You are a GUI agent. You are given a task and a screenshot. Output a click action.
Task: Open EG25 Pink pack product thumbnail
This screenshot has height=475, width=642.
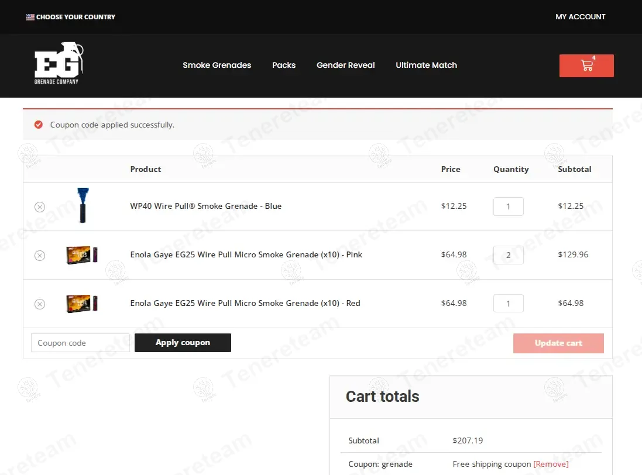tap(82, 255)
